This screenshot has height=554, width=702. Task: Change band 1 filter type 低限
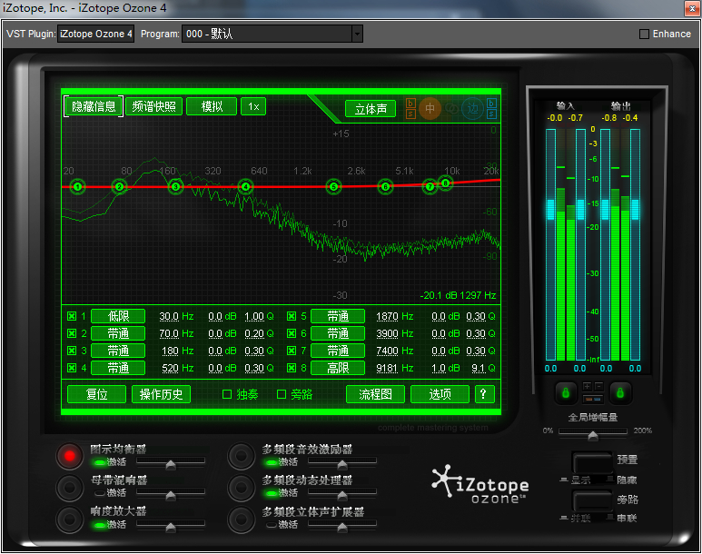click(118, 317)
